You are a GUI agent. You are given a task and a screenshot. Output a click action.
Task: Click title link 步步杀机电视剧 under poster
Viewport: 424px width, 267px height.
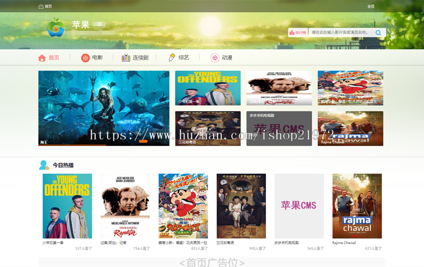coord(287,243)
